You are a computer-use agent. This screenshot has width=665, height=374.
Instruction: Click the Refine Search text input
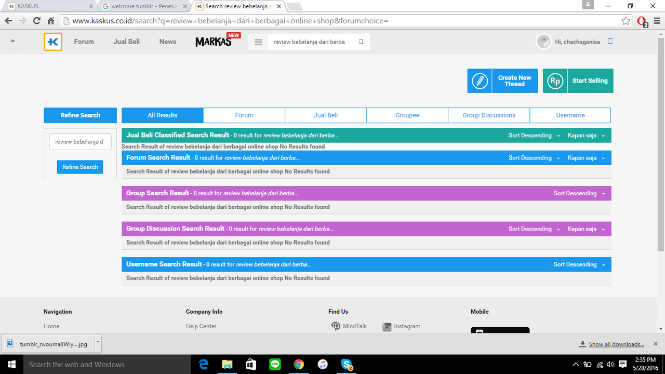coord(80,142)
